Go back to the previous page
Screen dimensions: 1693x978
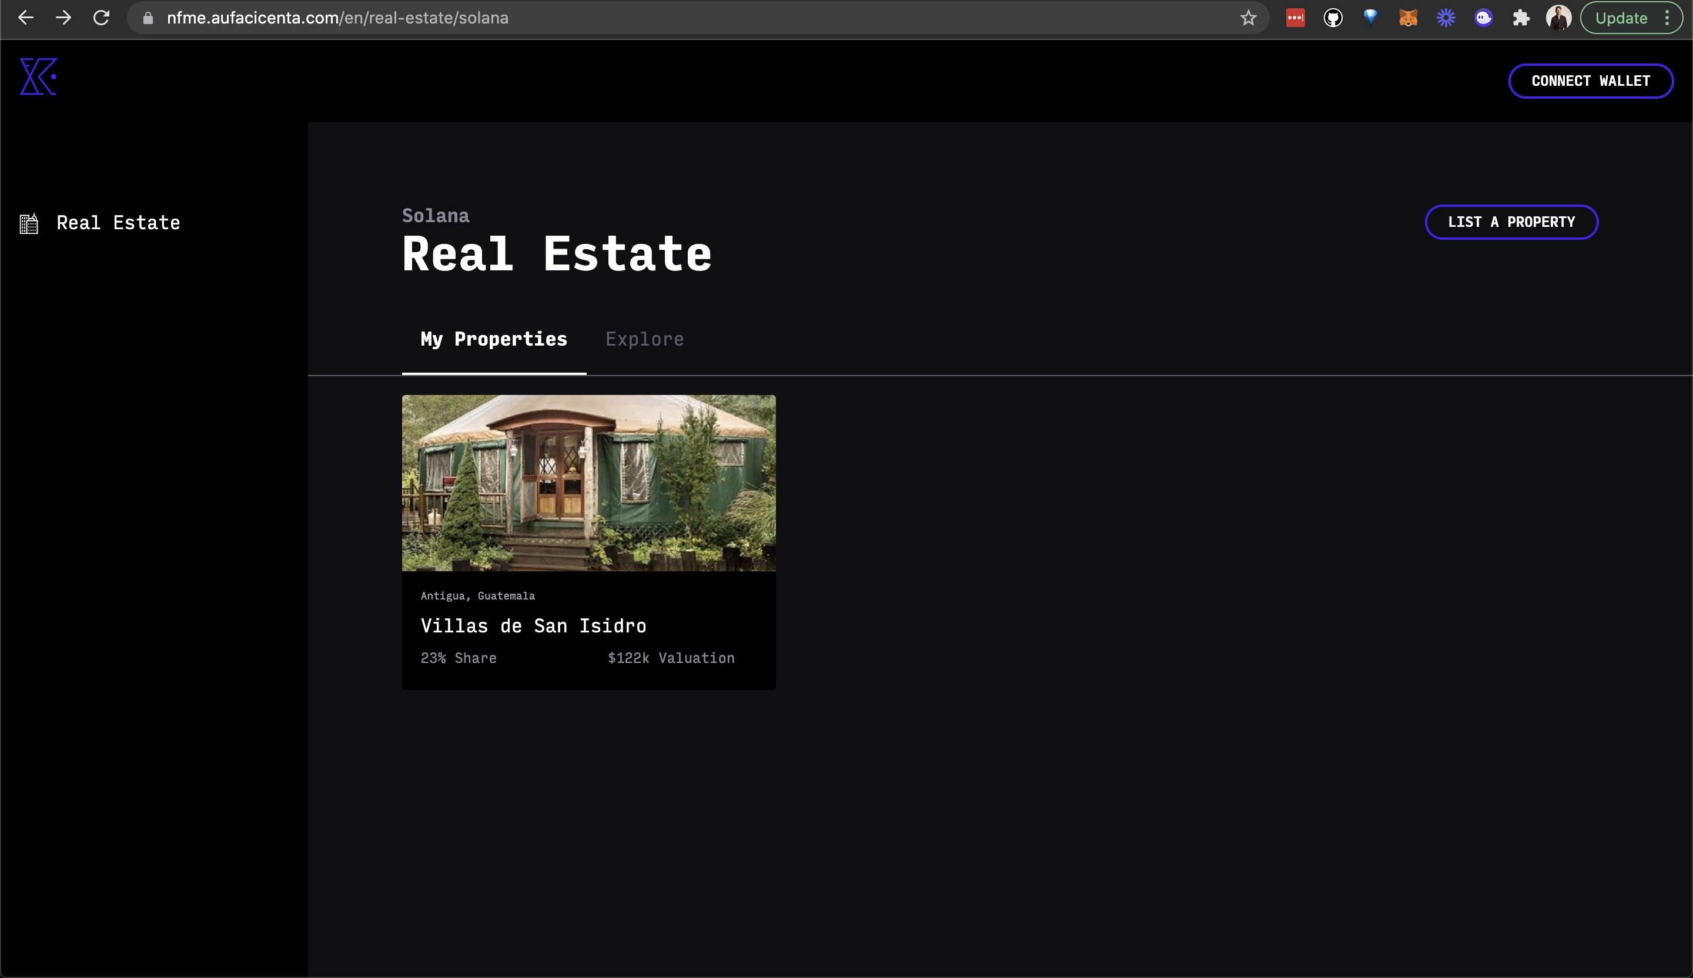[x=25, y=18]
